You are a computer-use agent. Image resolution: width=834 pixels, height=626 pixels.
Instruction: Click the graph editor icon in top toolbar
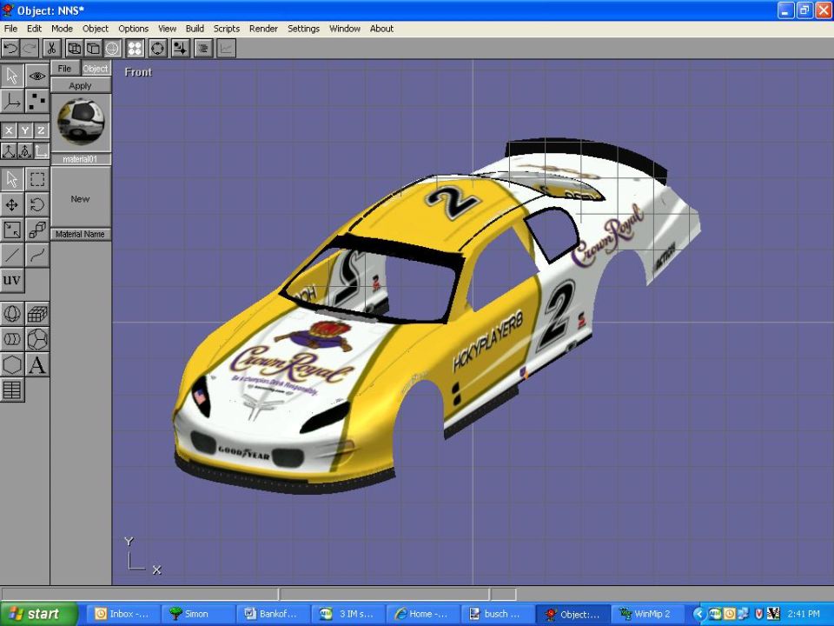pos(226,49)
